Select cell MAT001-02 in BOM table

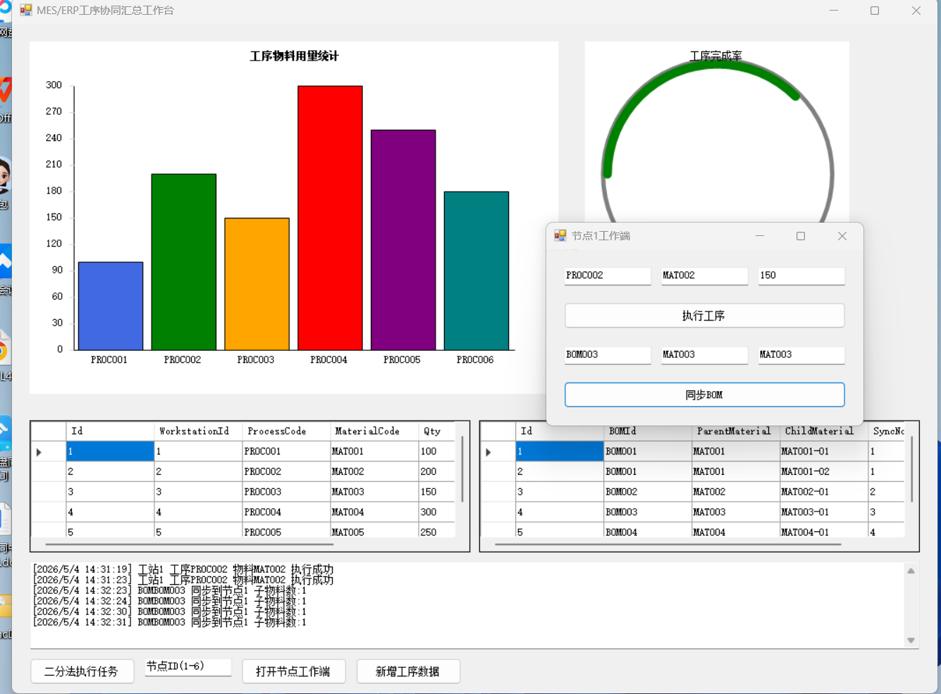[x=824, y=471]
